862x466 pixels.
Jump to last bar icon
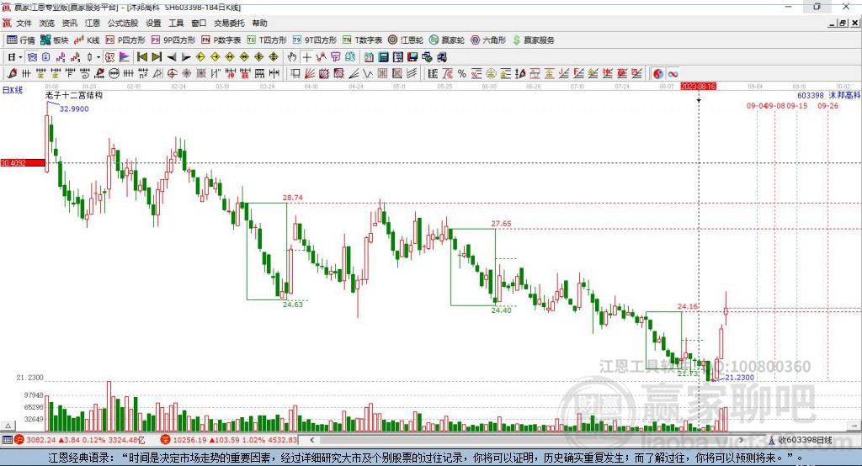click(x=157, y=57)
